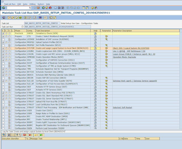Click the blue Information icon in application toolbar
Viewport: 182px width, 149px height.
coord(40,18)
